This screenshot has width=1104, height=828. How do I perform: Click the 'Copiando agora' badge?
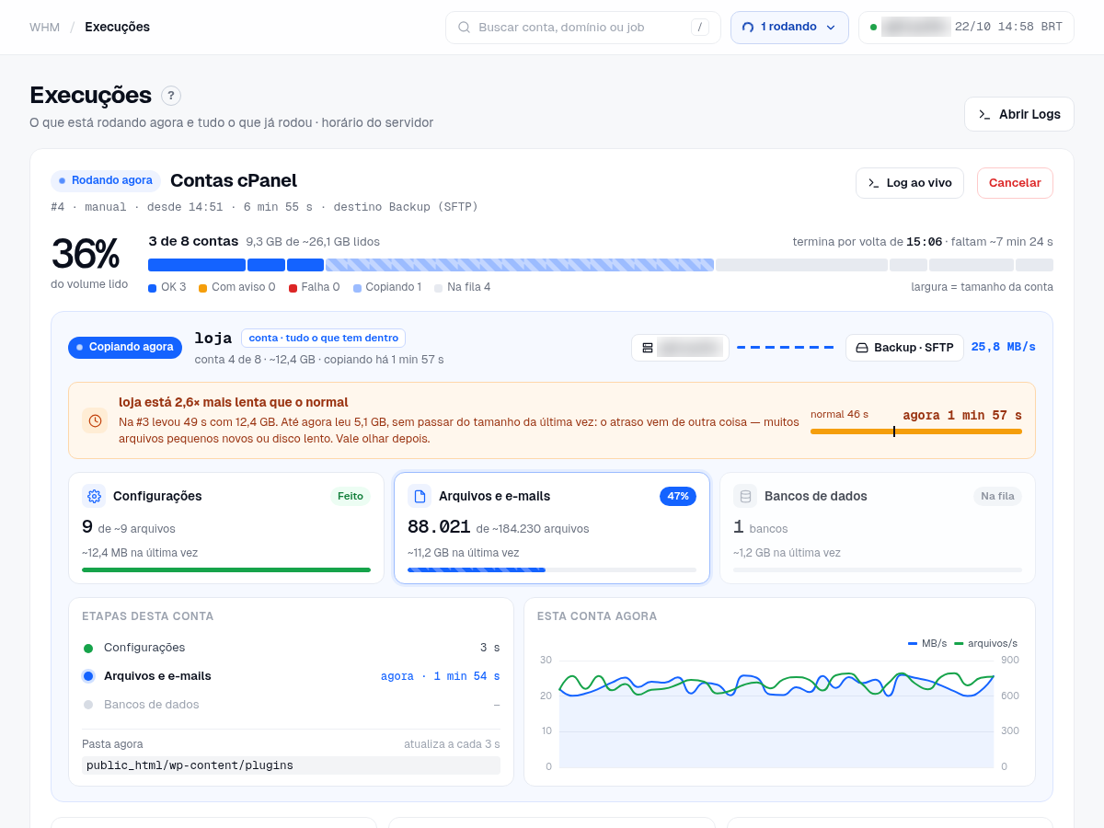click(125, 348)
